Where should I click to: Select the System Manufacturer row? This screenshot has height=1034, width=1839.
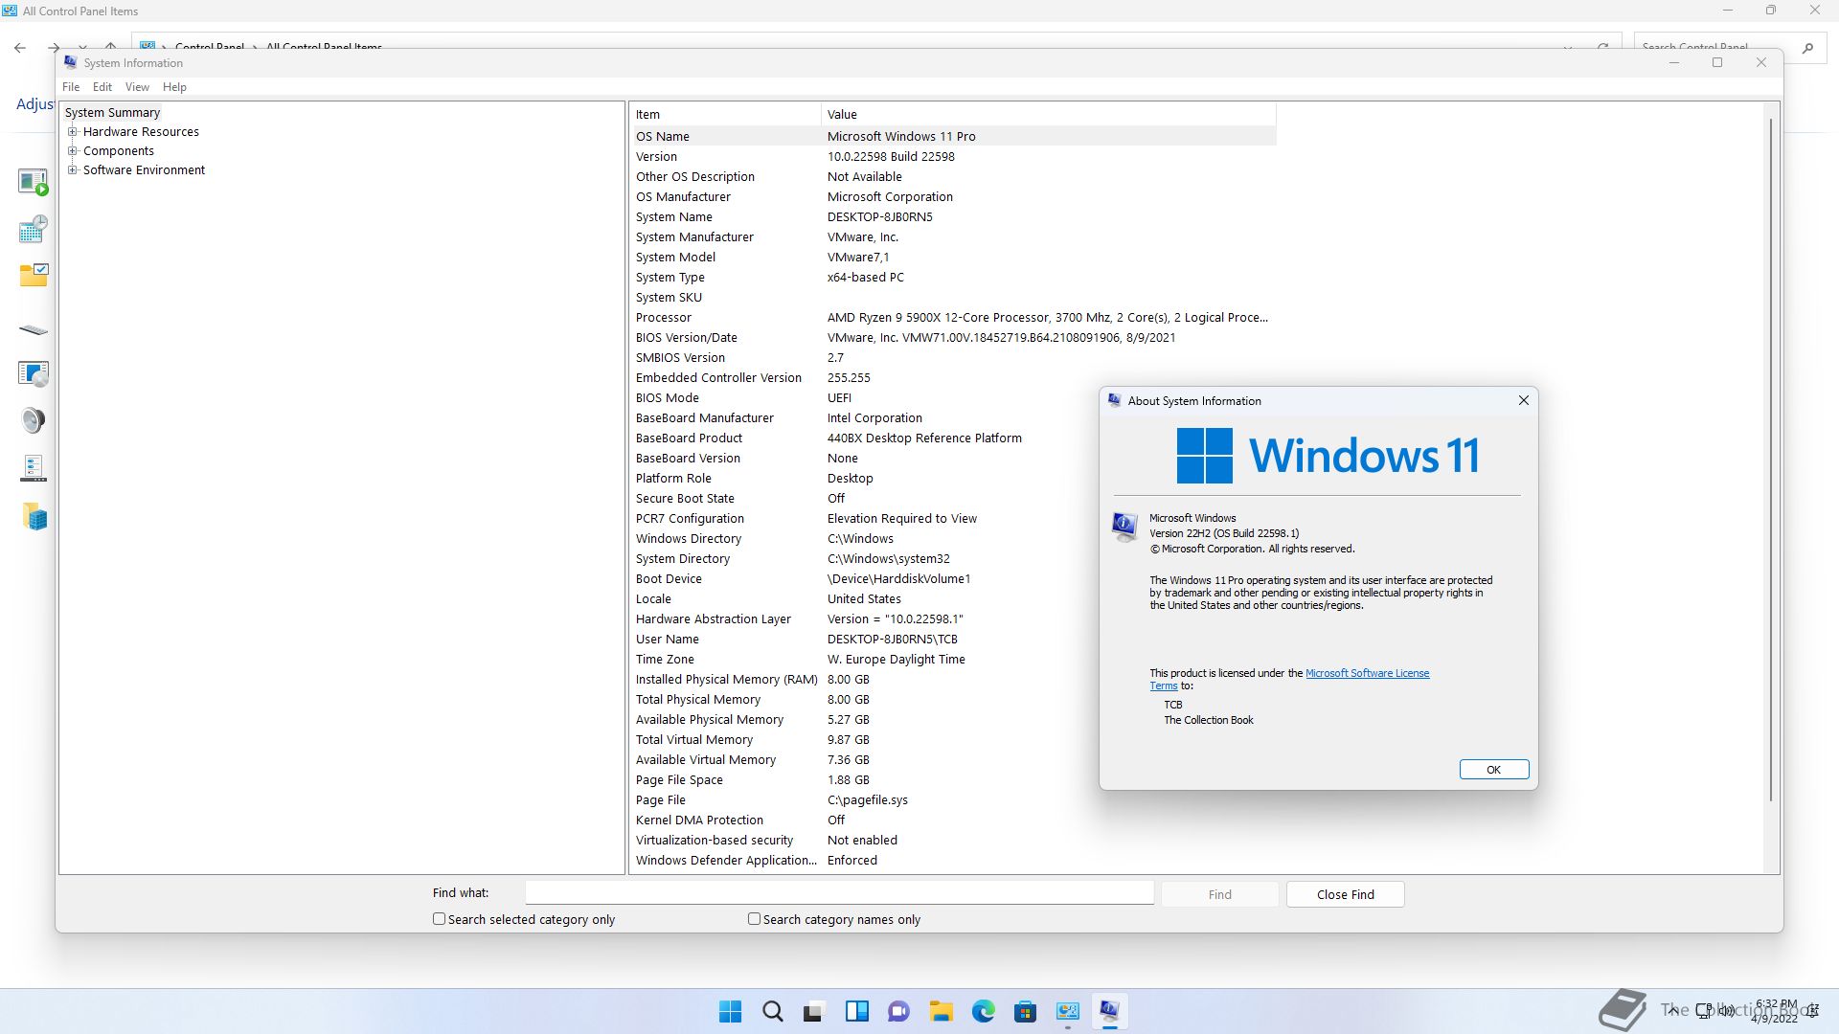coord(954,236)
